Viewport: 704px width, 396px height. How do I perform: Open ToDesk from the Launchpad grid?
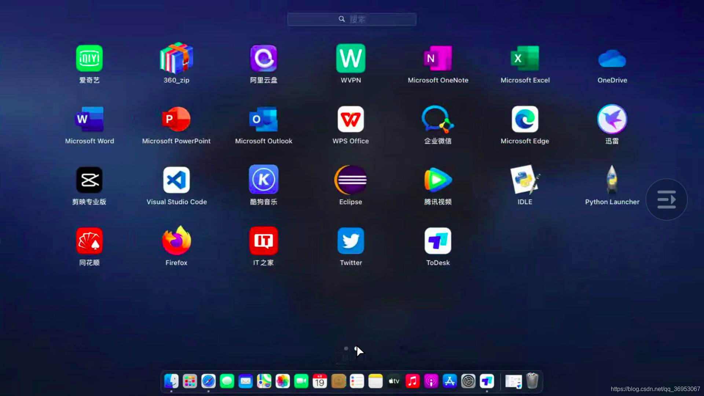pos(438,241)
